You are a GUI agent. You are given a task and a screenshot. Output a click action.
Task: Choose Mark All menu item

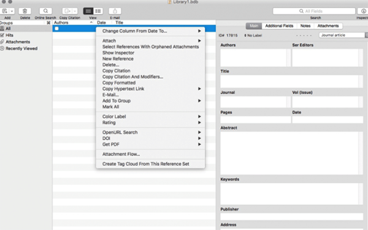(150, 107)
